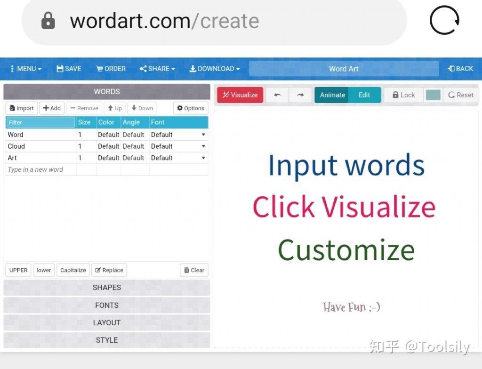Open the teal color swatch
Screen dimensions: 482x369
[x=433, y=95]
